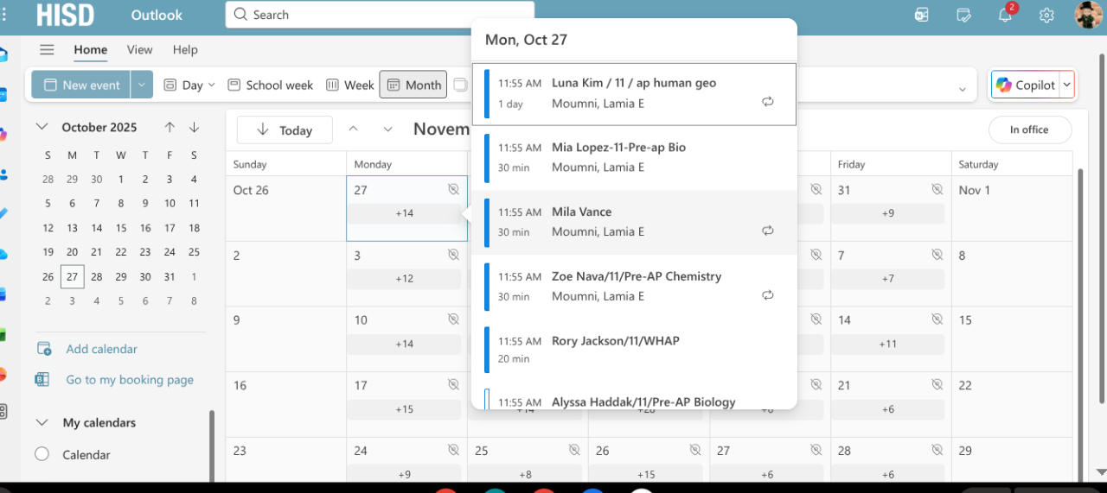Switch to Month view
The width and height of the screenshot is (1107, 493).
413,85
